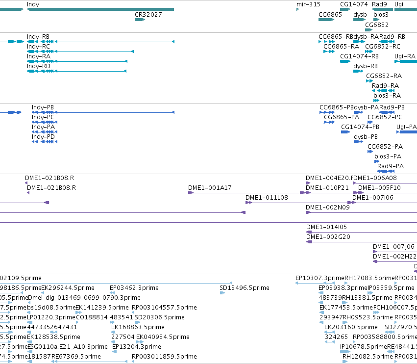Screen dimensions: 417x364
Task: Click the Indy-PC protein label
Action: pos(43,117)
